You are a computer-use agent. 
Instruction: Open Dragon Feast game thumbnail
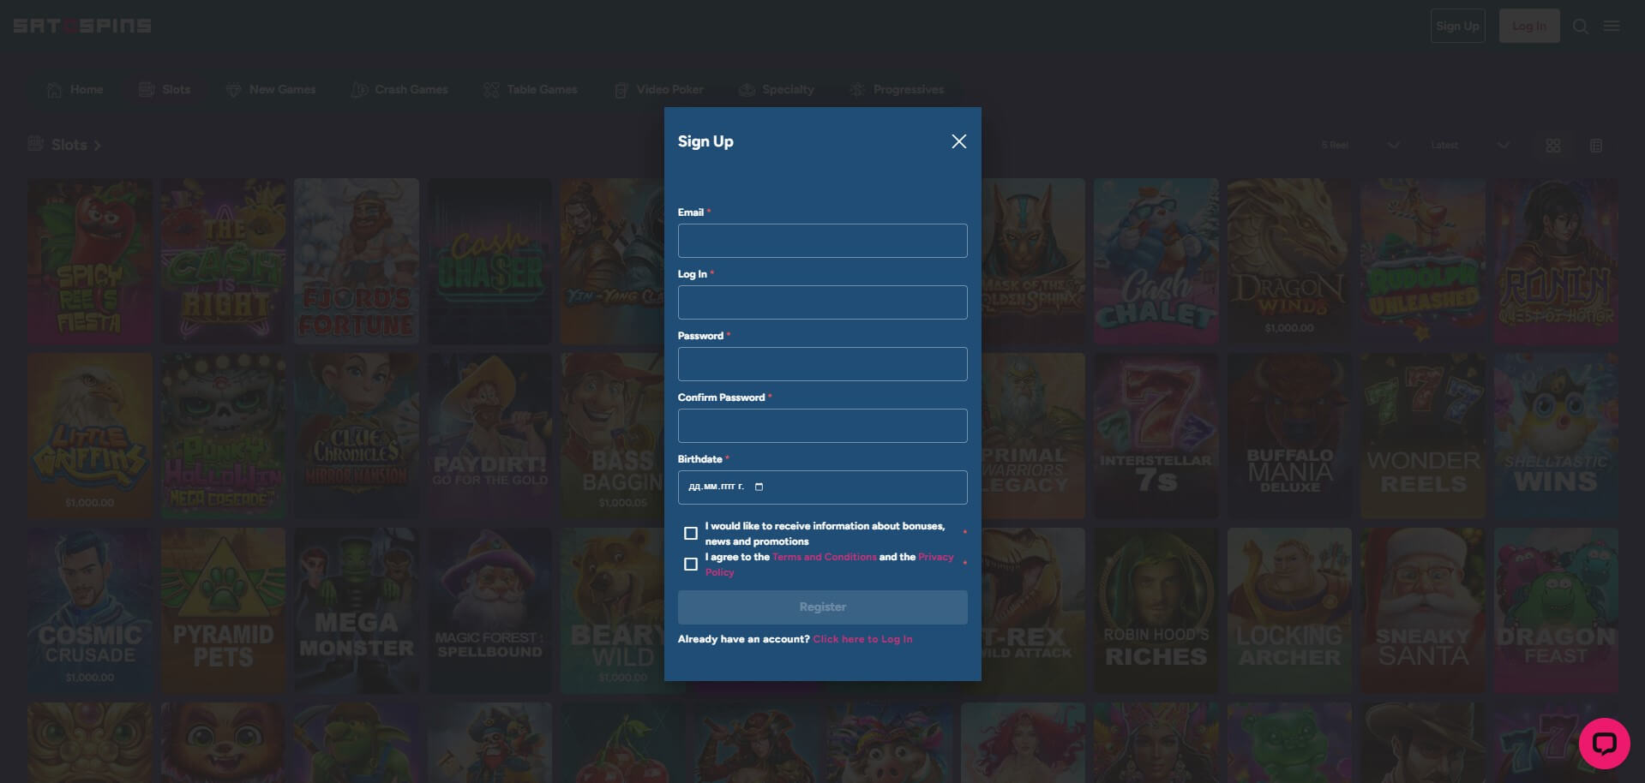(x=1556, y=611)
